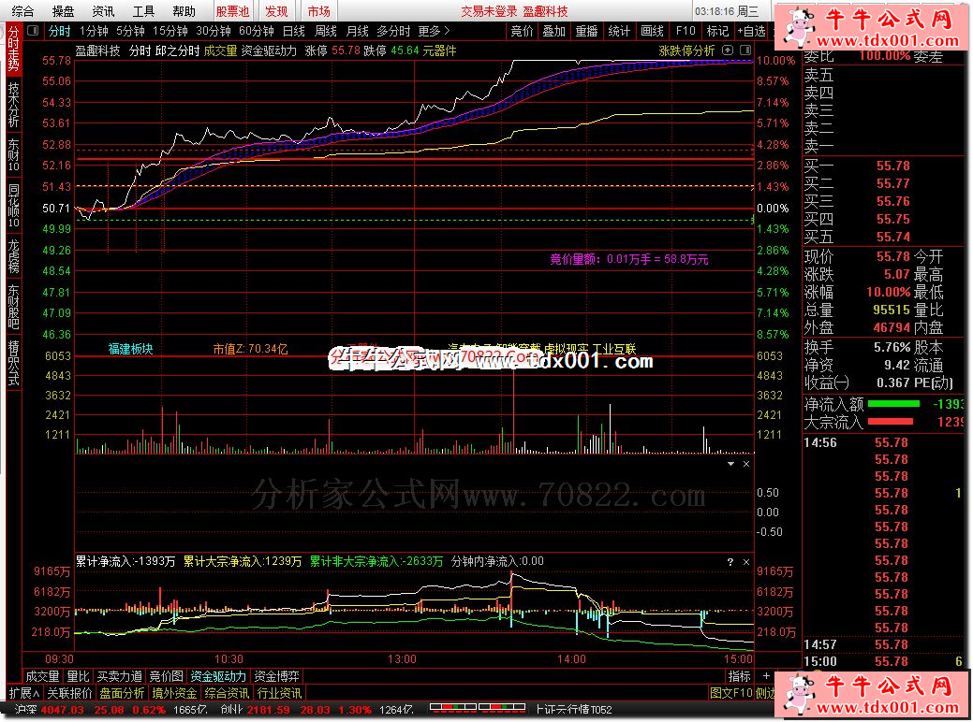The height and width of the screenshot is (722, 973).
Task: Open 境外资金 tab
Action: 174,693
